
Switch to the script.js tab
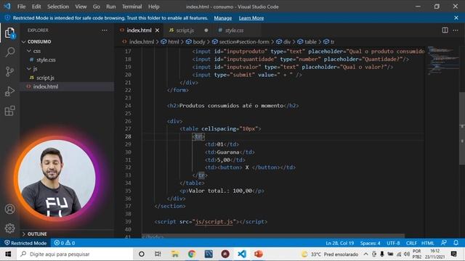[x=185, y=30]
